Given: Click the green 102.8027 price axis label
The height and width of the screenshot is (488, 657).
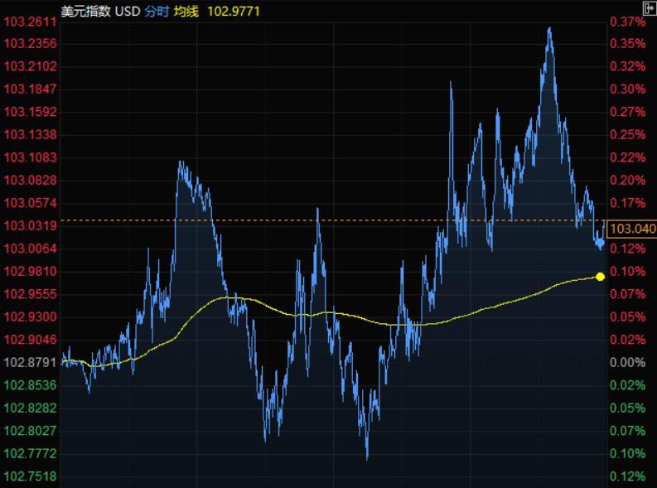Looking at the screenshot, I should click(30, 431).
